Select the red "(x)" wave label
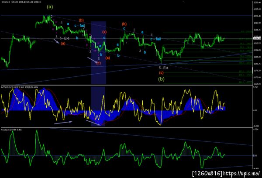Image resolution: width=262 pixels, height=178 pixels. point(104,32)
